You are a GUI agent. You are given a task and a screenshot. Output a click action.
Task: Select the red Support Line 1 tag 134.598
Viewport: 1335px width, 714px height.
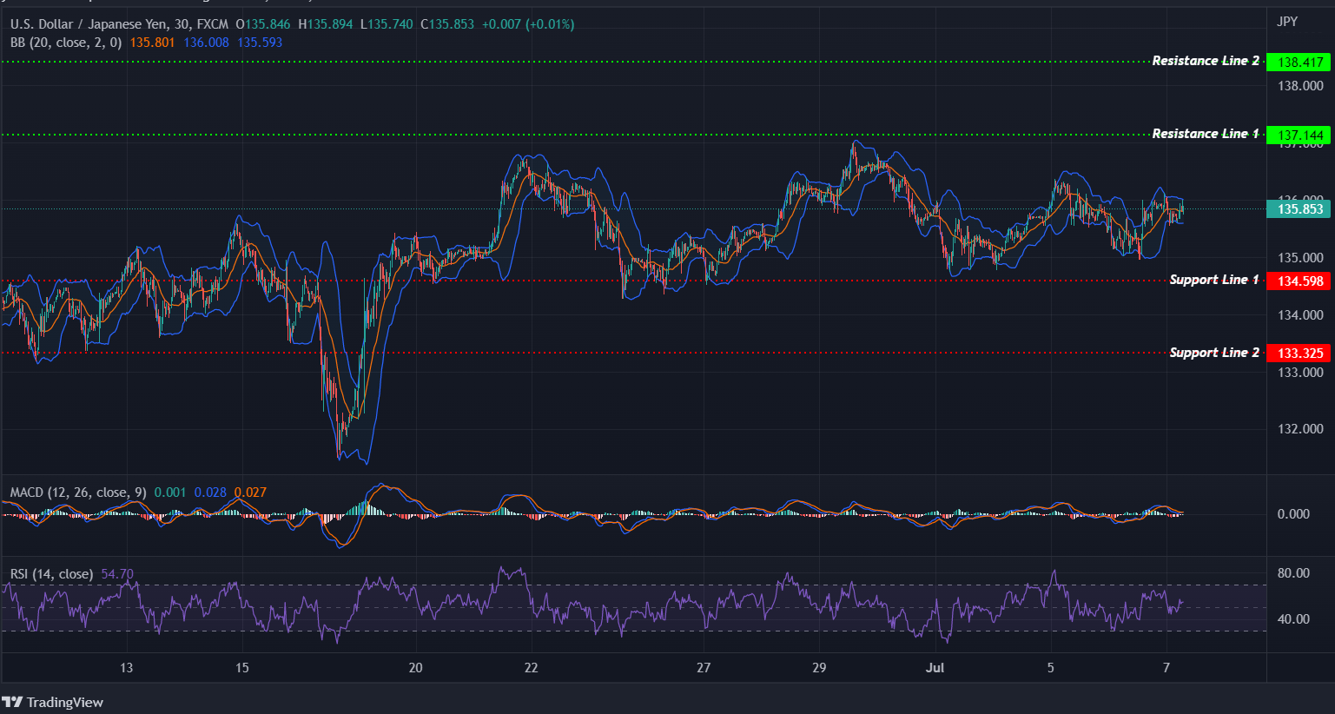pyautogui.click(x=1298, y=281)
